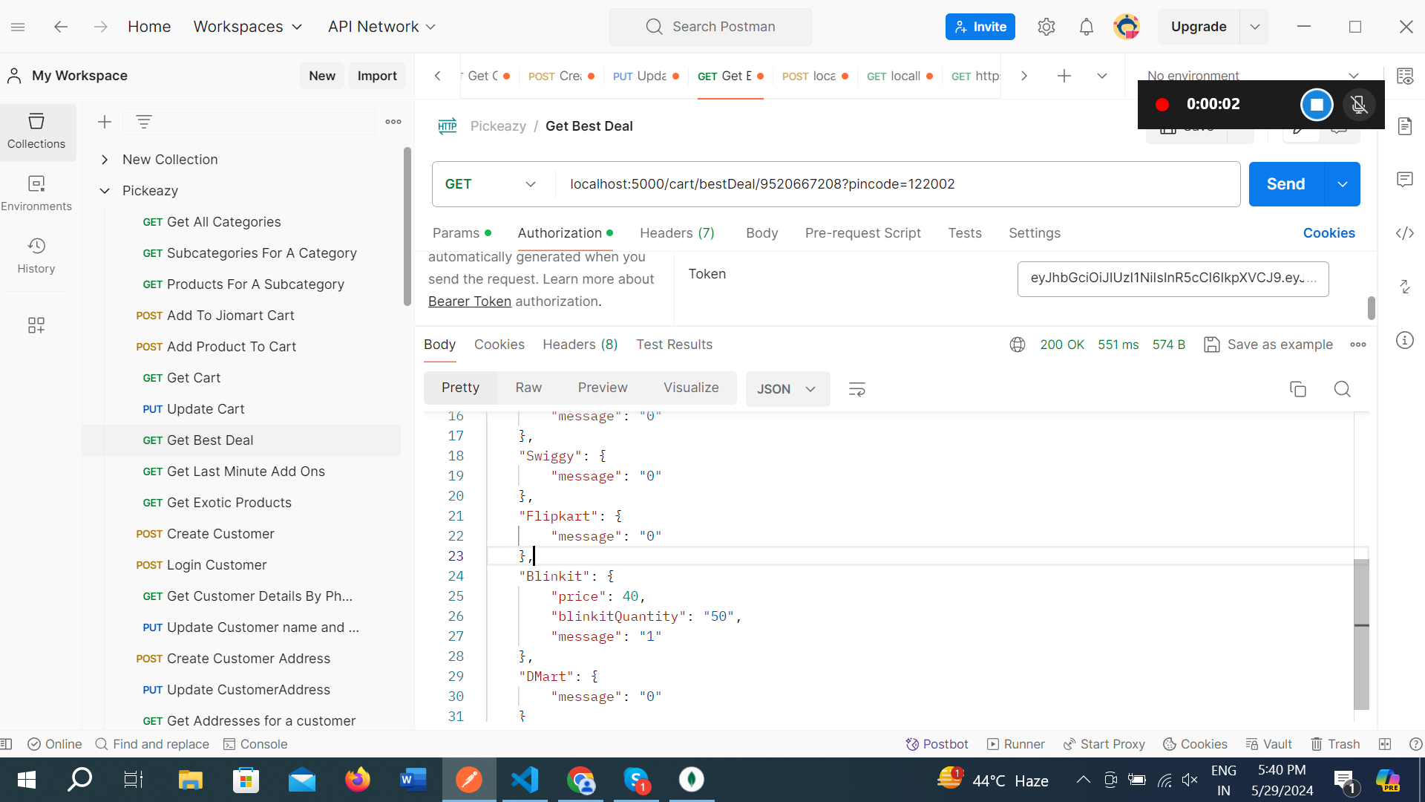Enable Bearer Token authorization
This screenshot has width=1425, height=802.
coord(469,300)
